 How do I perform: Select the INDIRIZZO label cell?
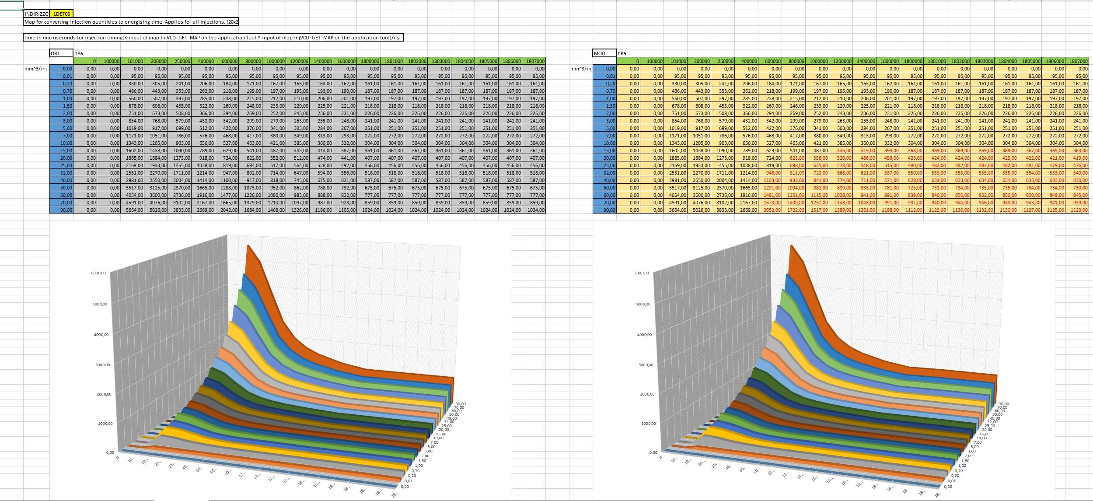(37, 14)
